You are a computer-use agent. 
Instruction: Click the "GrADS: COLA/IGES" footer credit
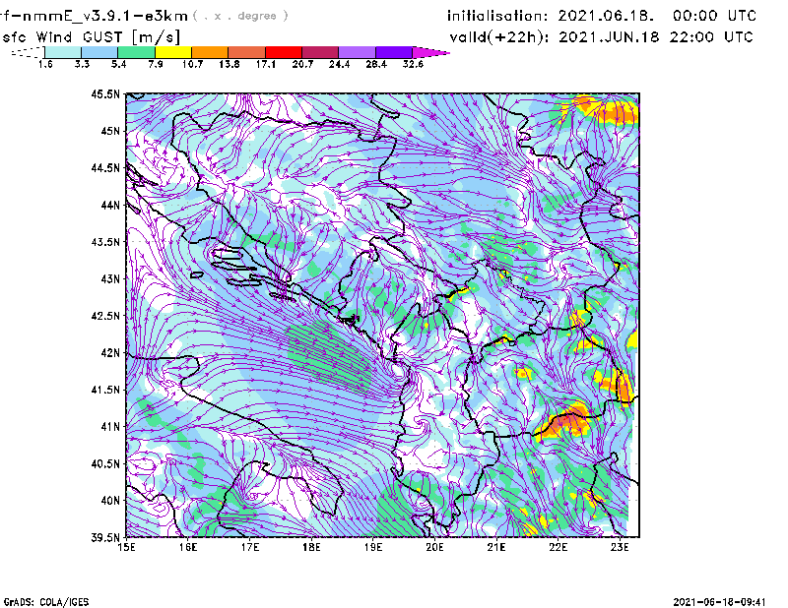tap(46, 602)
